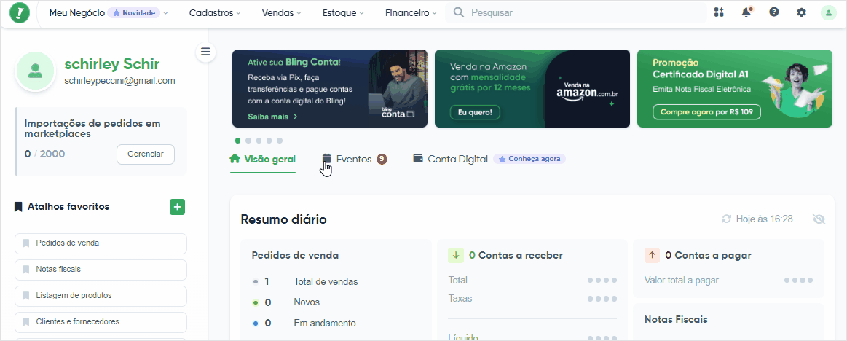Click the large profile picture of schirley
Screen dimensions: 847x341
coord(36,71)
